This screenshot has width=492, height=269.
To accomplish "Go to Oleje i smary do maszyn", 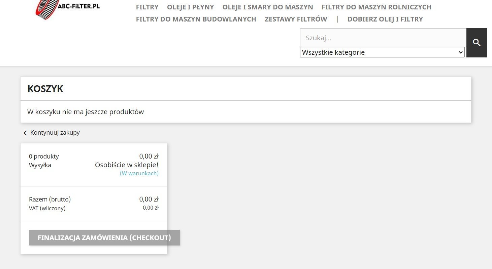I will point(268,7).
